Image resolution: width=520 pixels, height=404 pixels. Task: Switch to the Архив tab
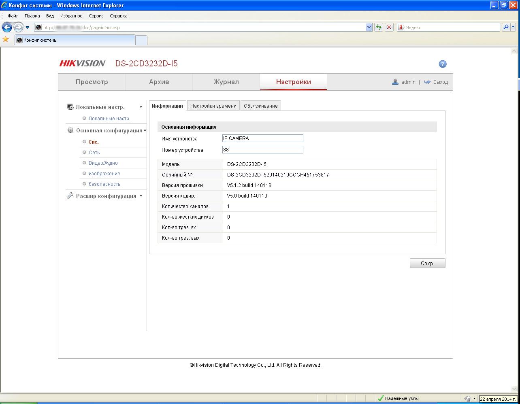159,82
